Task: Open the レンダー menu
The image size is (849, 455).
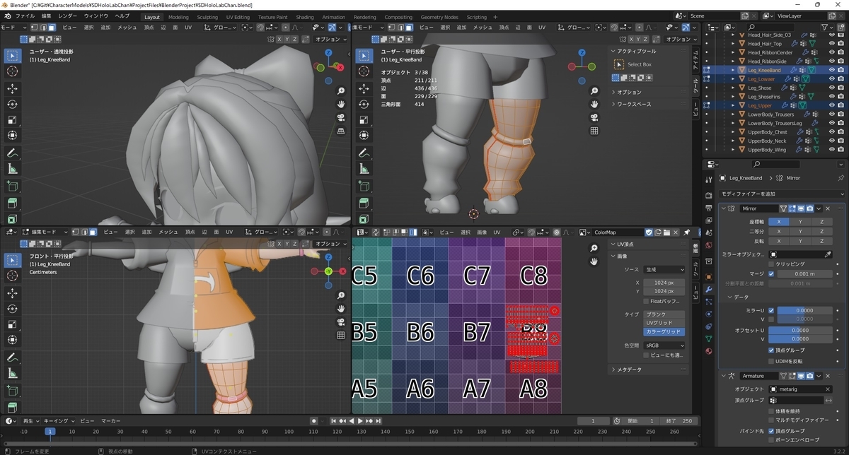Action: [68, 16]
